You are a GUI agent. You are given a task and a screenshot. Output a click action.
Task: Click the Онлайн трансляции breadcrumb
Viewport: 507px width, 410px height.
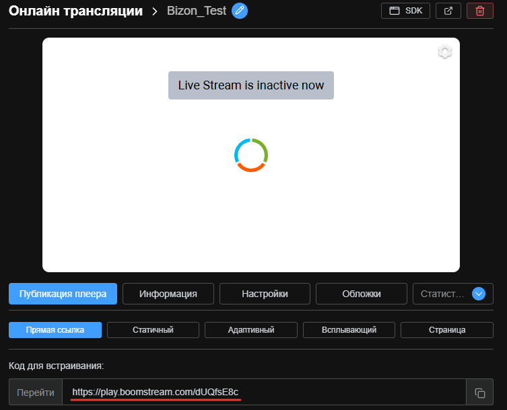tap(75, 11)
